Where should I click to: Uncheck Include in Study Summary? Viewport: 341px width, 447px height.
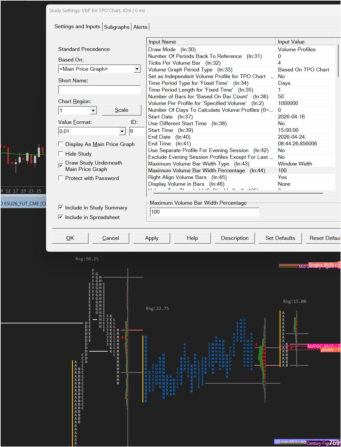pos(60,207)
